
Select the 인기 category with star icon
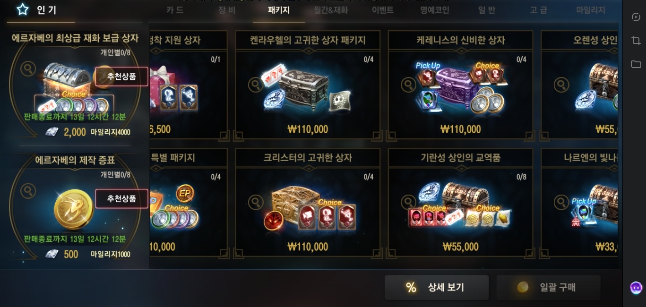(37, 10)
